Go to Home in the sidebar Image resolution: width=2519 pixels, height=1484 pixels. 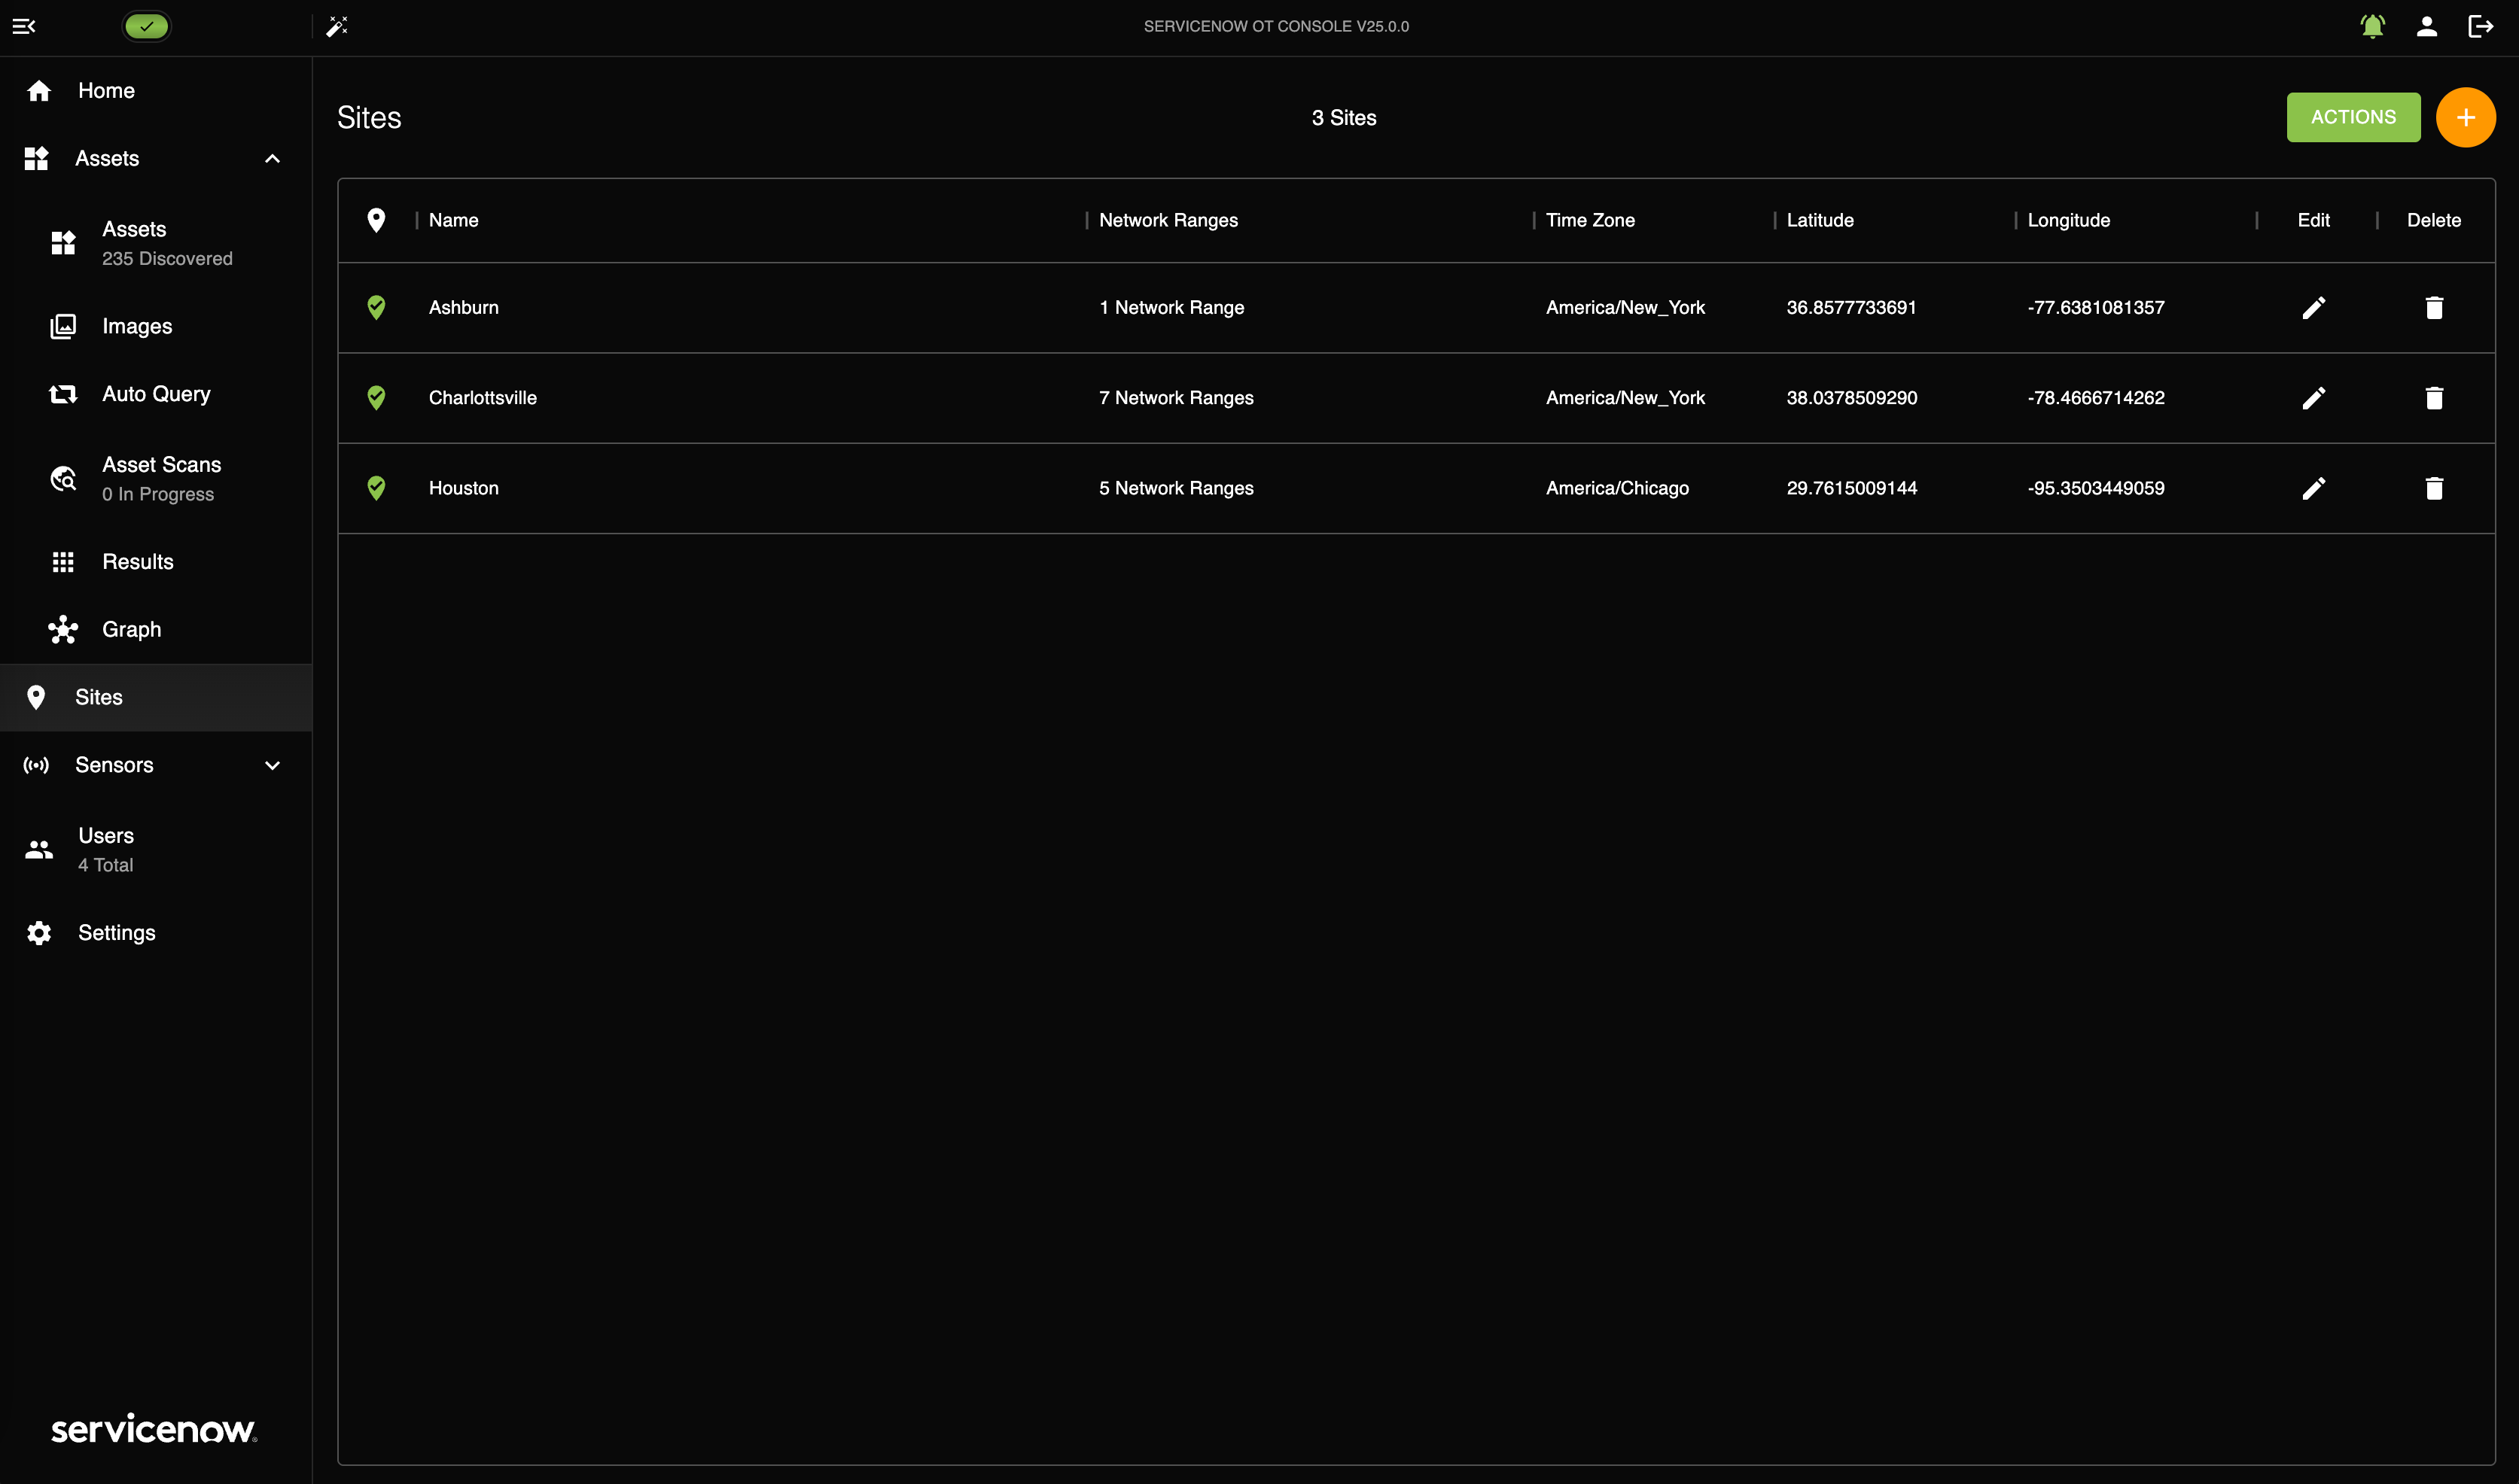[156, 91]
